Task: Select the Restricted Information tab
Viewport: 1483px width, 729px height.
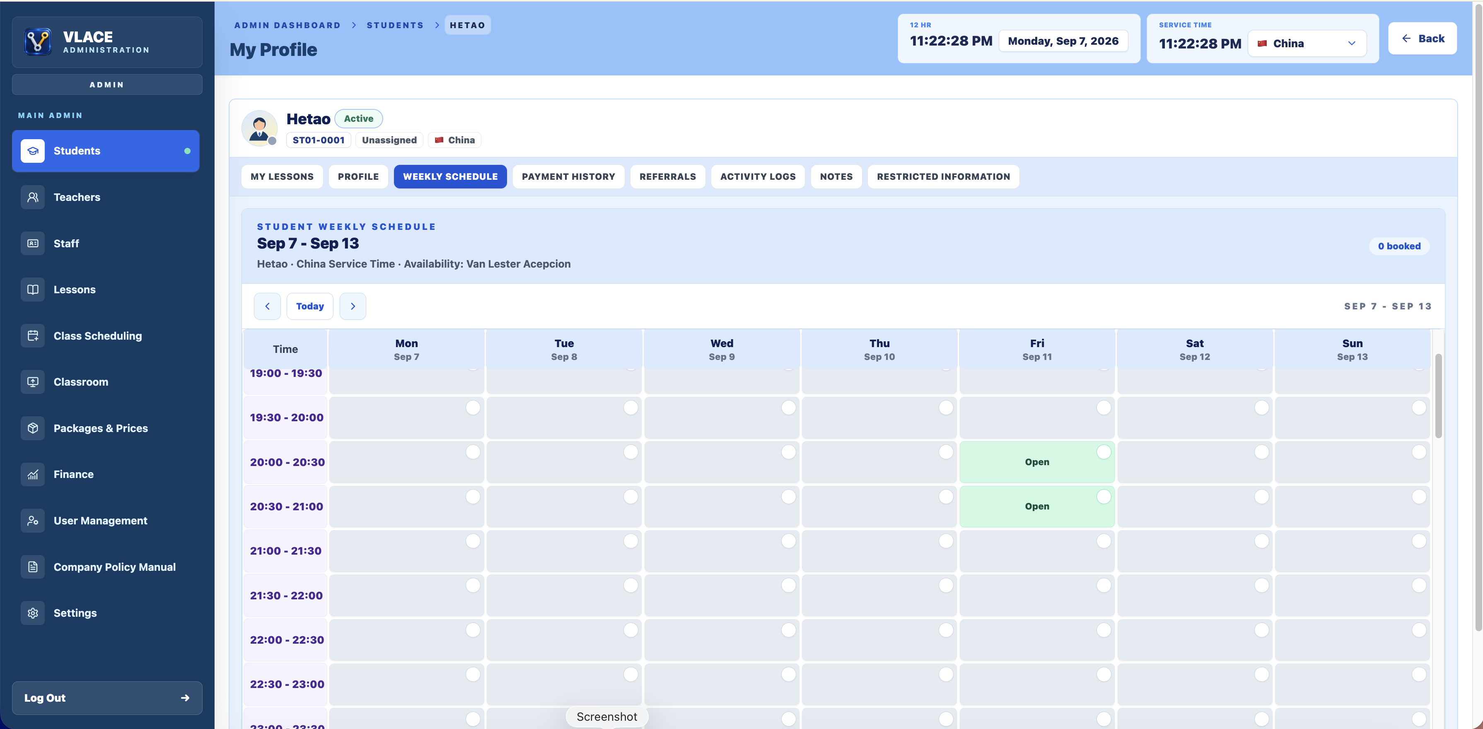Action: 943,177
